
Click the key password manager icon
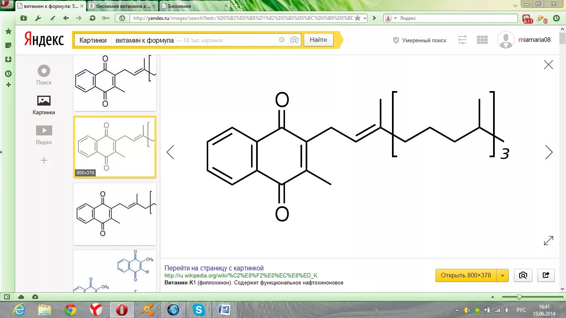click(105, 18)
